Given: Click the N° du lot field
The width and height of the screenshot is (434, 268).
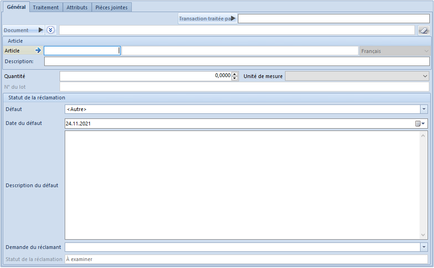Looking at the screenshot, I should point(244,87).
